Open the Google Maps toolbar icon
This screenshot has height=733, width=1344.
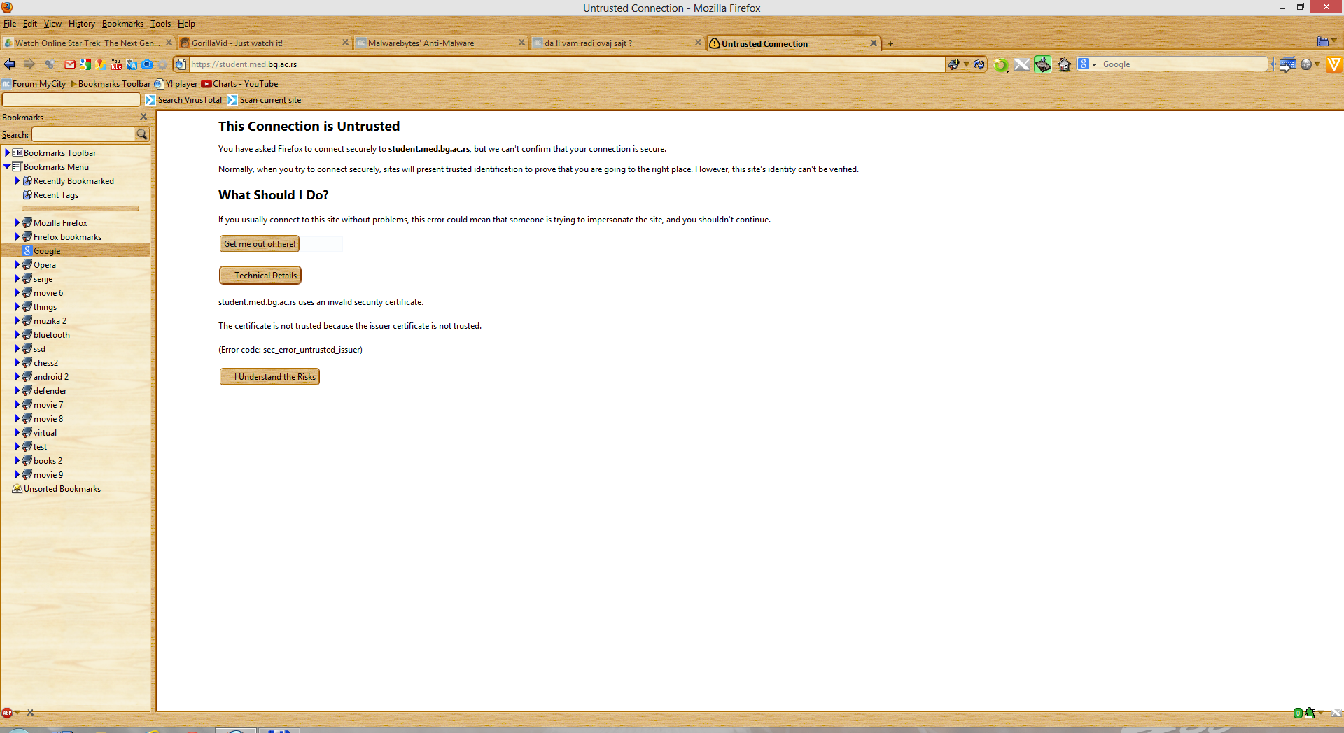[101, 64]
